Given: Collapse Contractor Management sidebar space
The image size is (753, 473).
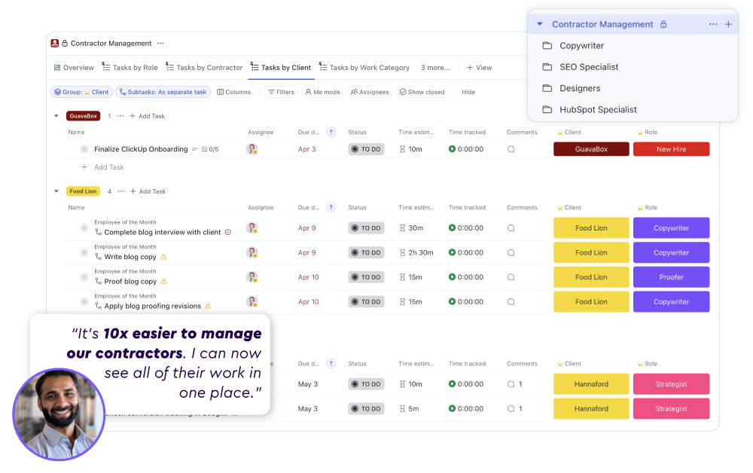Looking at the screenshot, I should click(x=540, y=24).
